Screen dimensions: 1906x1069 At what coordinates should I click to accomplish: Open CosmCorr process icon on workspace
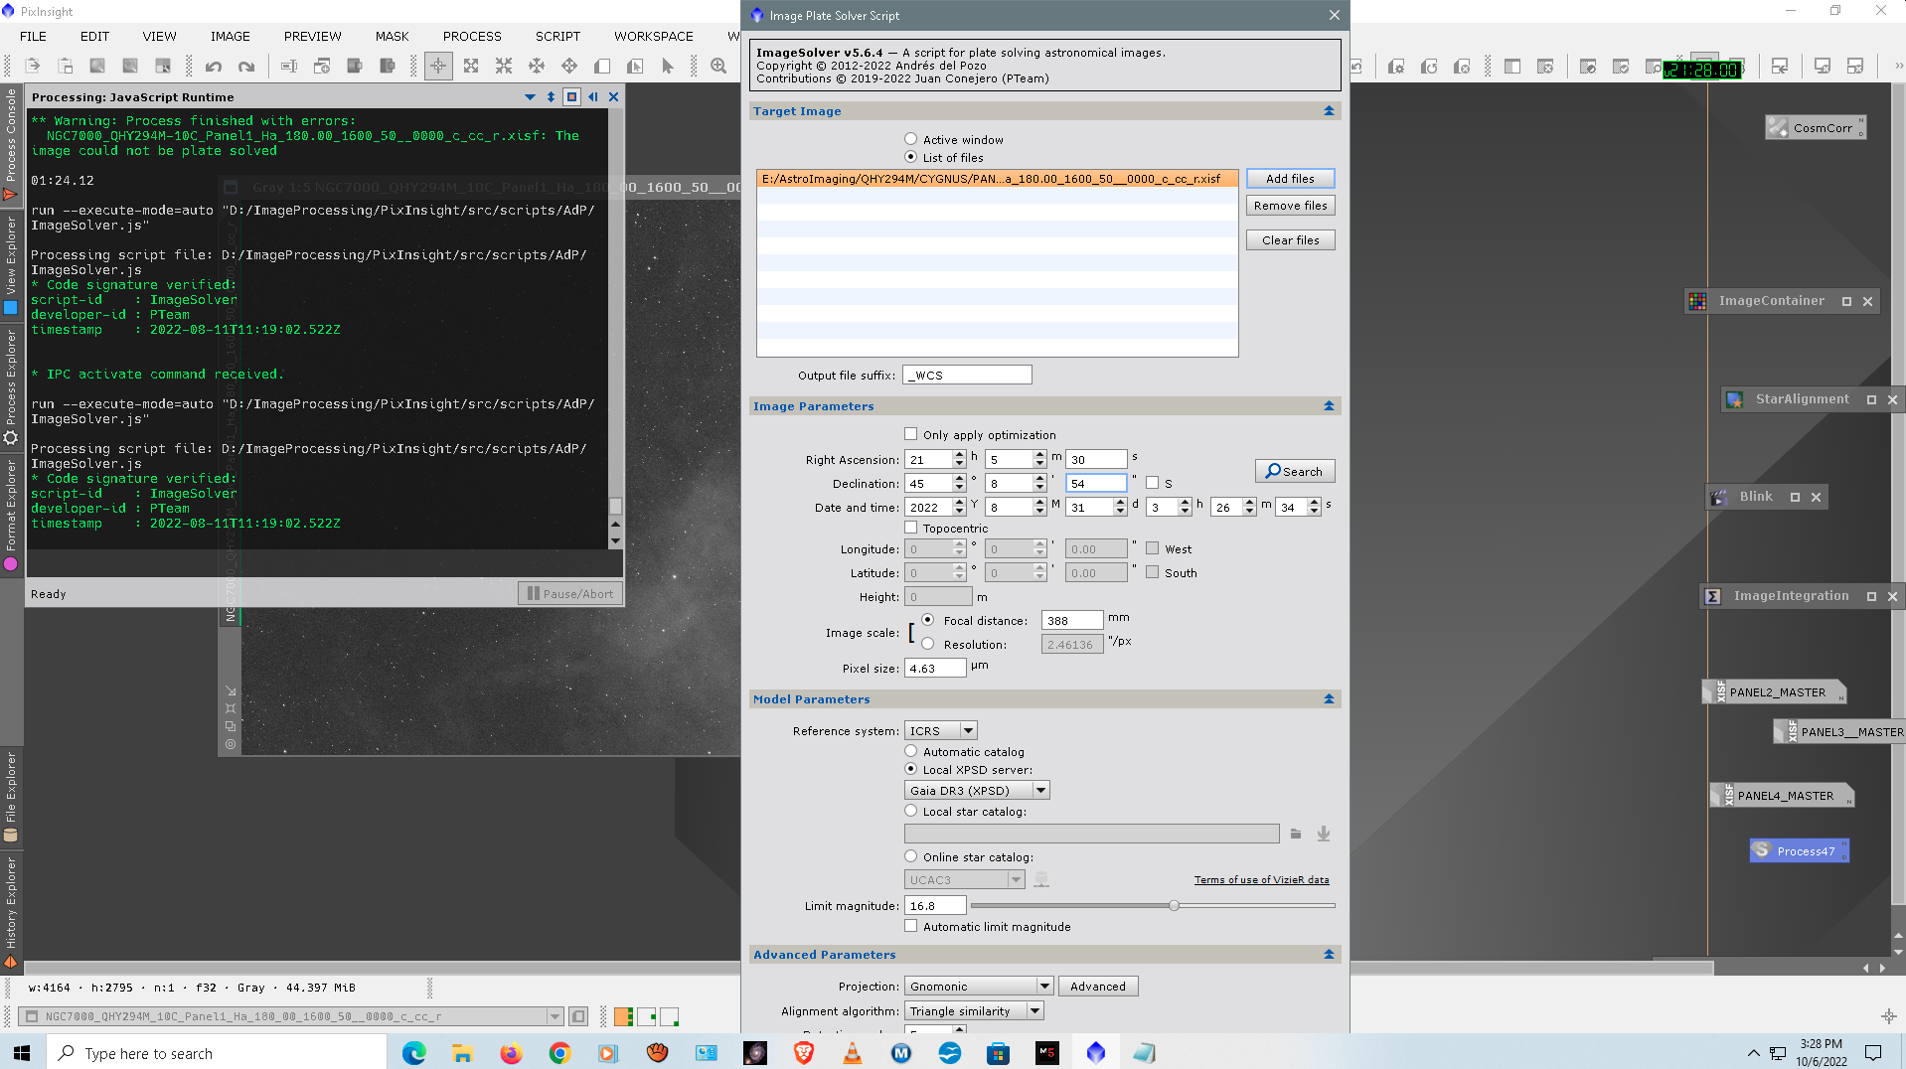(x=1814, y=127)
